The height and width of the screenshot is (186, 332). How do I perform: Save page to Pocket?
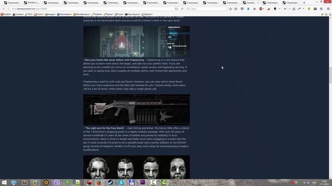click(x=242, y=9)
